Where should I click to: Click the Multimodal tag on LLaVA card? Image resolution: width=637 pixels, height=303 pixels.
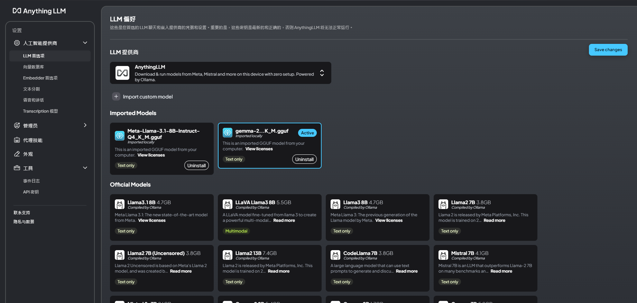point(237,231)
